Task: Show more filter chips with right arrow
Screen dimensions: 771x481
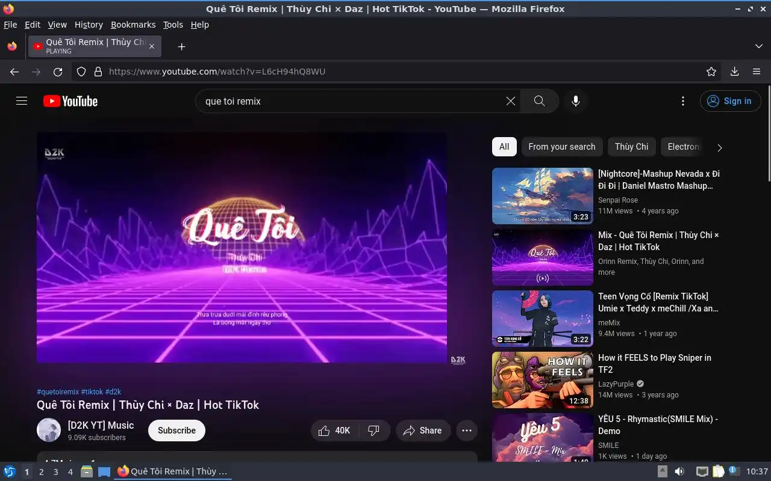Action: (x=719, y=147)
